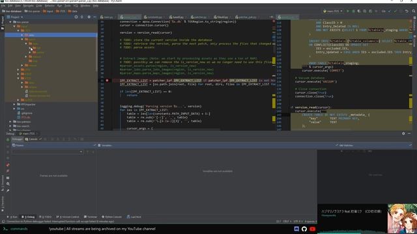This screenshot has height=234, width=417.
Task: Run with coverage from the toolbar
Action: (x=359, y=11)
